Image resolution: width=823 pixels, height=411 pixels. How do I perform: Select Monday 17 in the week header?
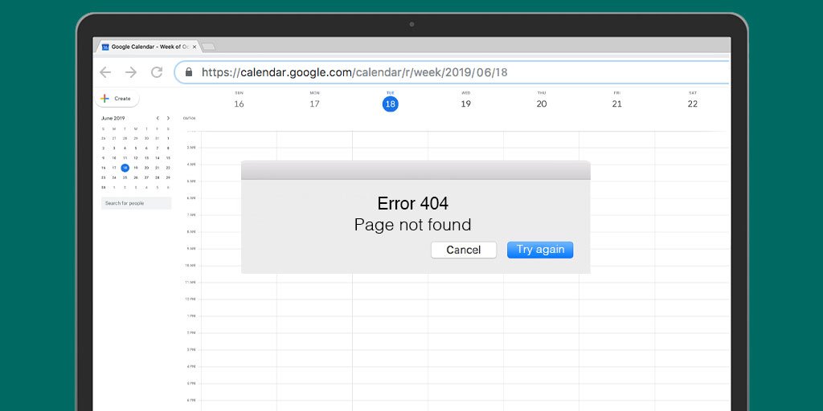coord(314,104)
